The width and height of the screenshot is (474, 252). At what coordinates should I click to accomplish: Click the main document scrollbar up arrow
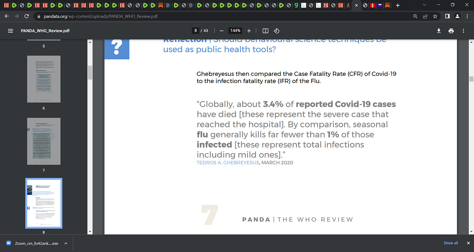(471, 42)
